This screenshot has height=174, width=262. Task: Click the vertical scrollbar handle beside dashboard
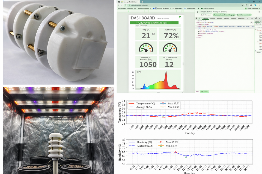click(183, 64)
